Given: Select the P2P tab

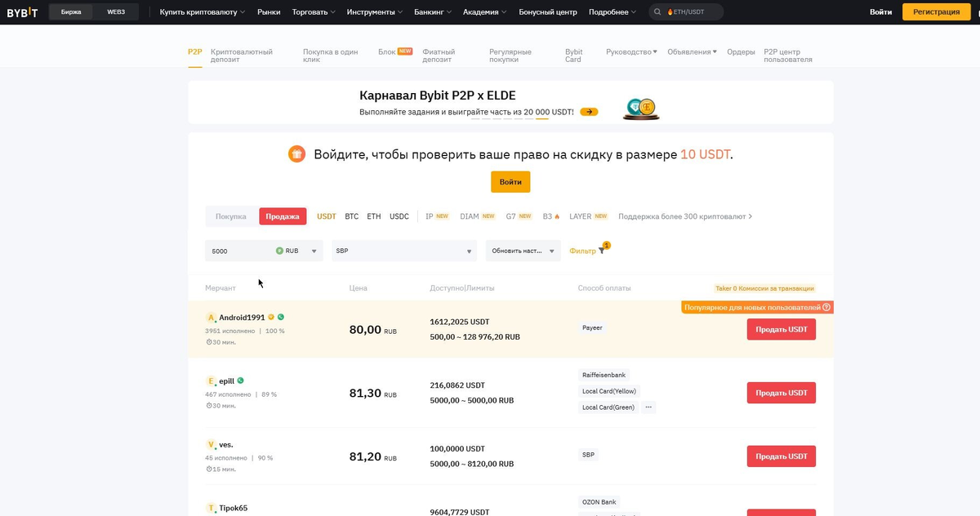Looking at the screenshot, I should [195, 51].
